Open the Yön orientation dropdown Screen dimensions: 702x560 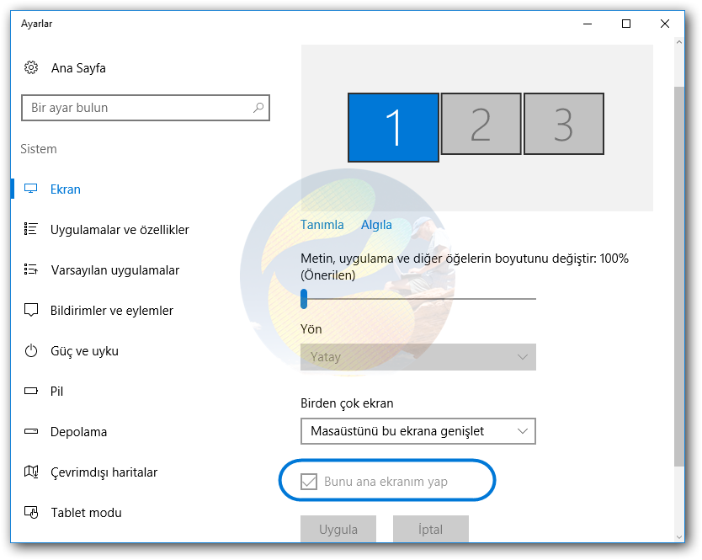pos(418,357)
